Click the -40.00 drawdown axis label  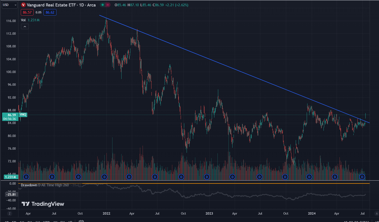tap(11, 200)
